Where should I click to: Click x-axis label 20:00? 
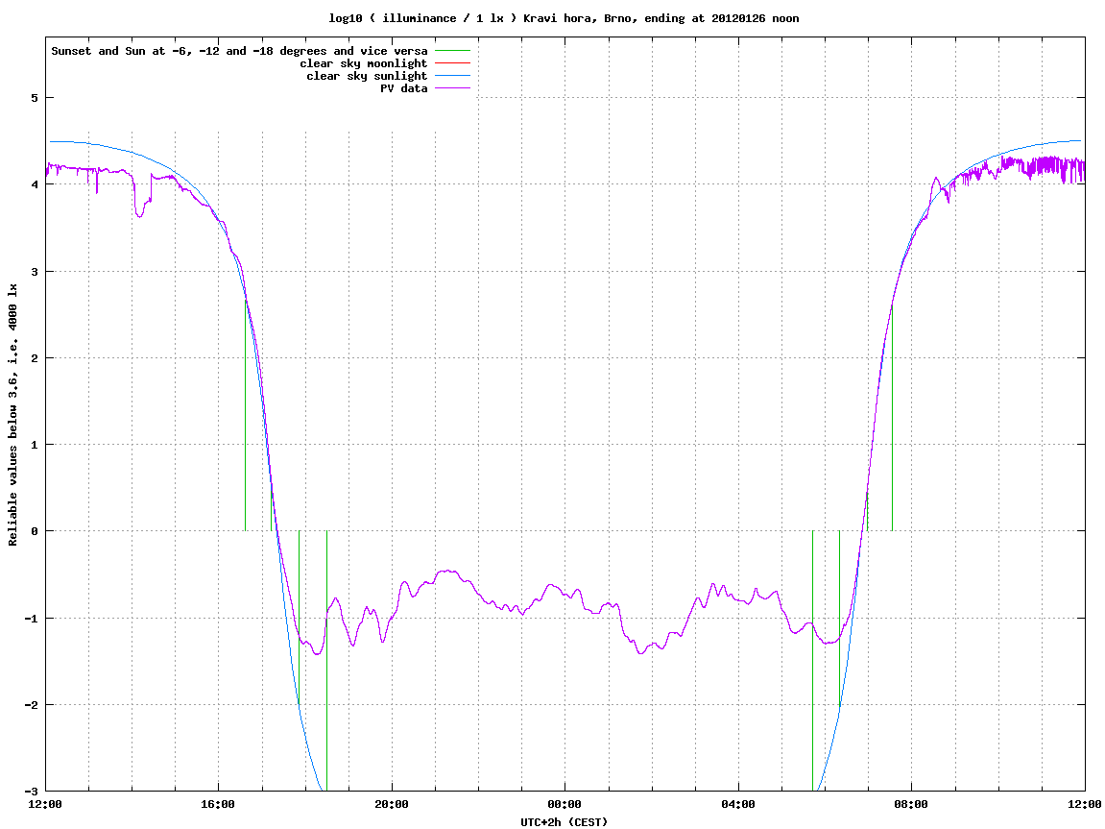click(392, 804)
